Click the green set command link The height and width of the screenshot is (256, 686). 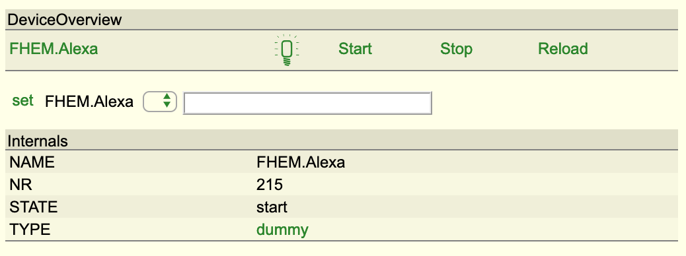22,100
